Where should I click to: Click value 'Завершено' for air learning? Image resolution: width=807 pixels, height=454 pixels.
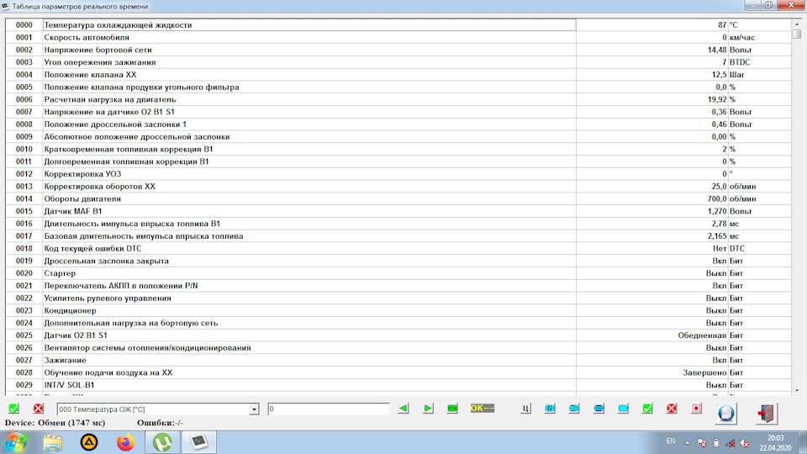click(x=704, y=372)
